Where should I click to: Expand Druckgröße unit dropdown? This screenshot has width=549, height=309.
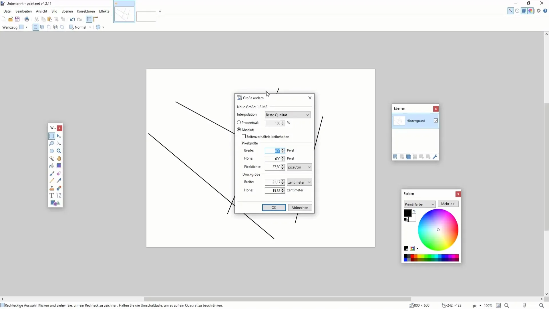[x=309, y=182]
